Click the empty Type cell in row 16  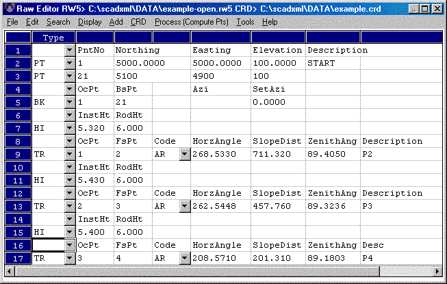(49, 245)
